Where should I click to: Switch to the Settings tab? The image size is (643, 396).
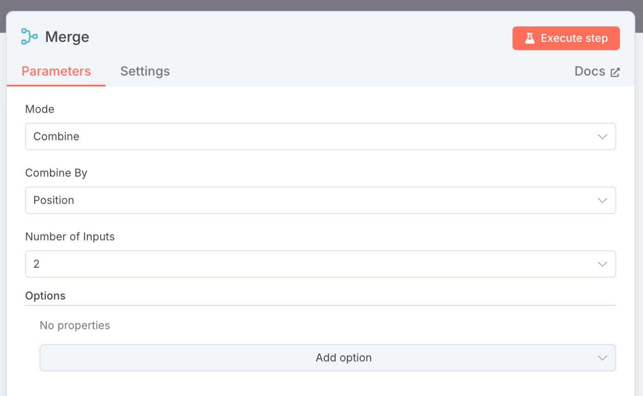[145, 71]
